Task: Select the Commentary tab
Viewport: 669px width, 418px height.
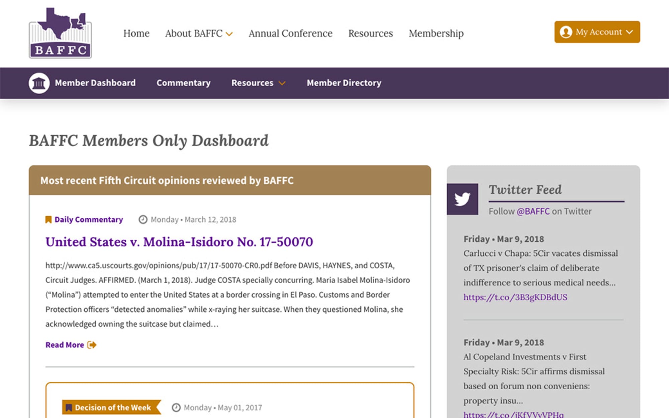Action: pos(184,83)
